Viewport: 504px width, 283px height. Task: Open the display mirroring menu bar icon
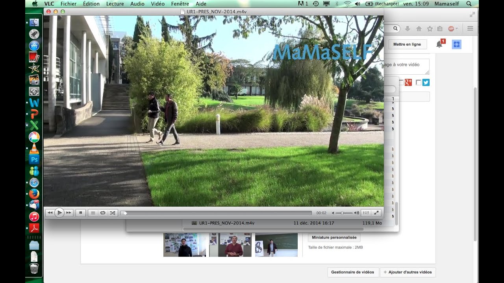326,4
